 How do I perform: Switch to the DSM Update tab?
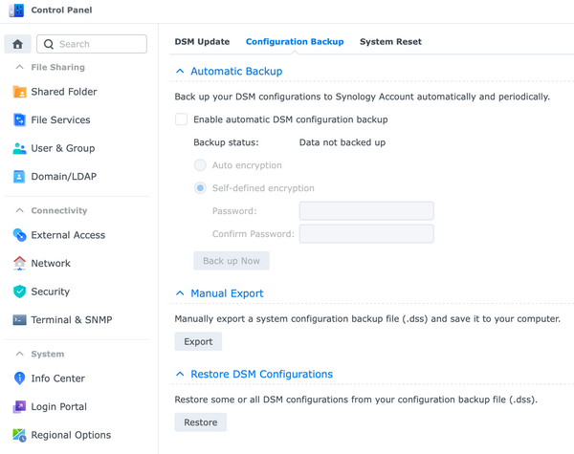pos(202,42)
